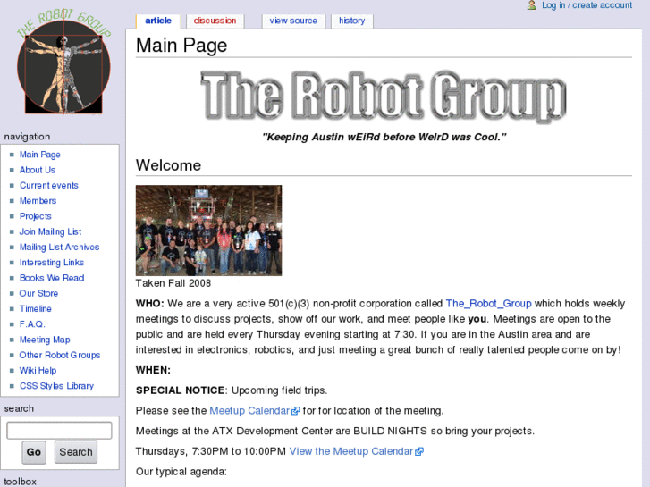Click Log in / create account link

pyautogui.click(x=587, y=5)
